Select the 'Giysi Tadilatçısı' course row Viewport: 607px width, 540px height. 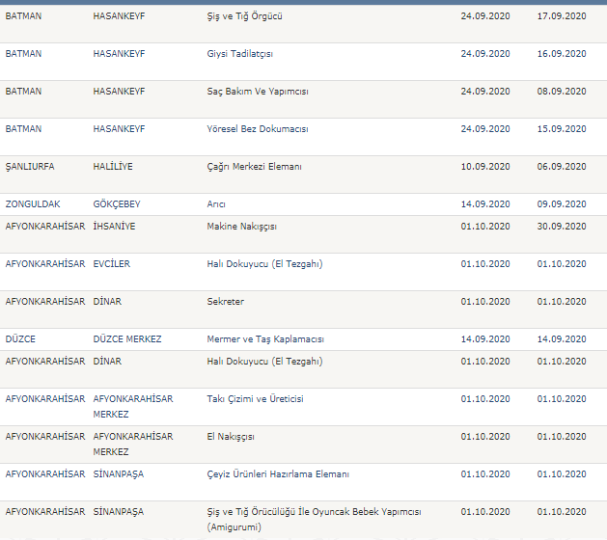coord(240,54)
